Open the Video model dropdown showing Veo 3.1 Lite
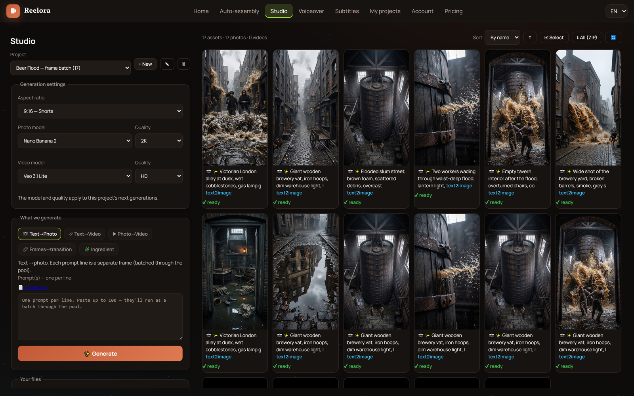Viewport: 634px width, 396px height. click(x=74, y=176)
